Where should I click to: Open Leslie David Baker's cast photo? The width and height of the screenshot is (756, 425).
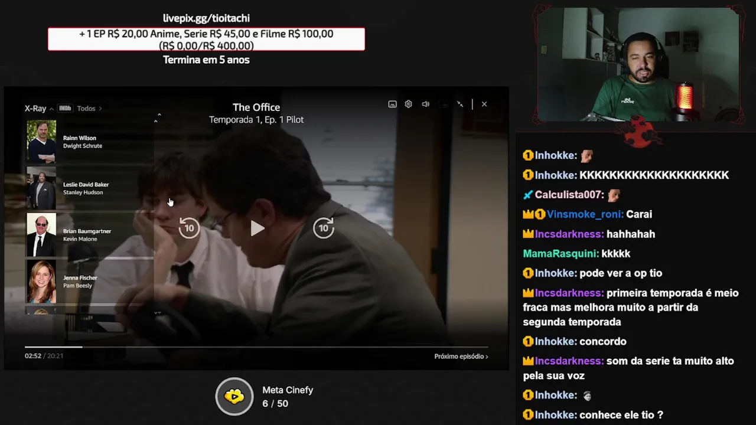tap(41, 188)
